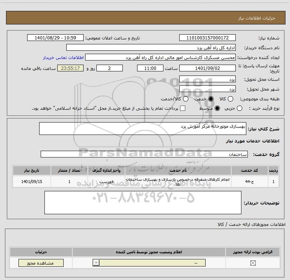Click the نام خدمت column header
Viewport: 290px width, 280px height.
178,170
